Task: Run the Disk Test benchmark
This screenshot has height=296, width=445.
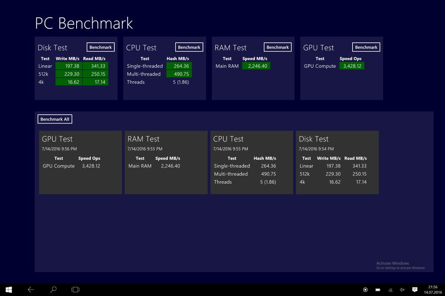Action: 101,47
